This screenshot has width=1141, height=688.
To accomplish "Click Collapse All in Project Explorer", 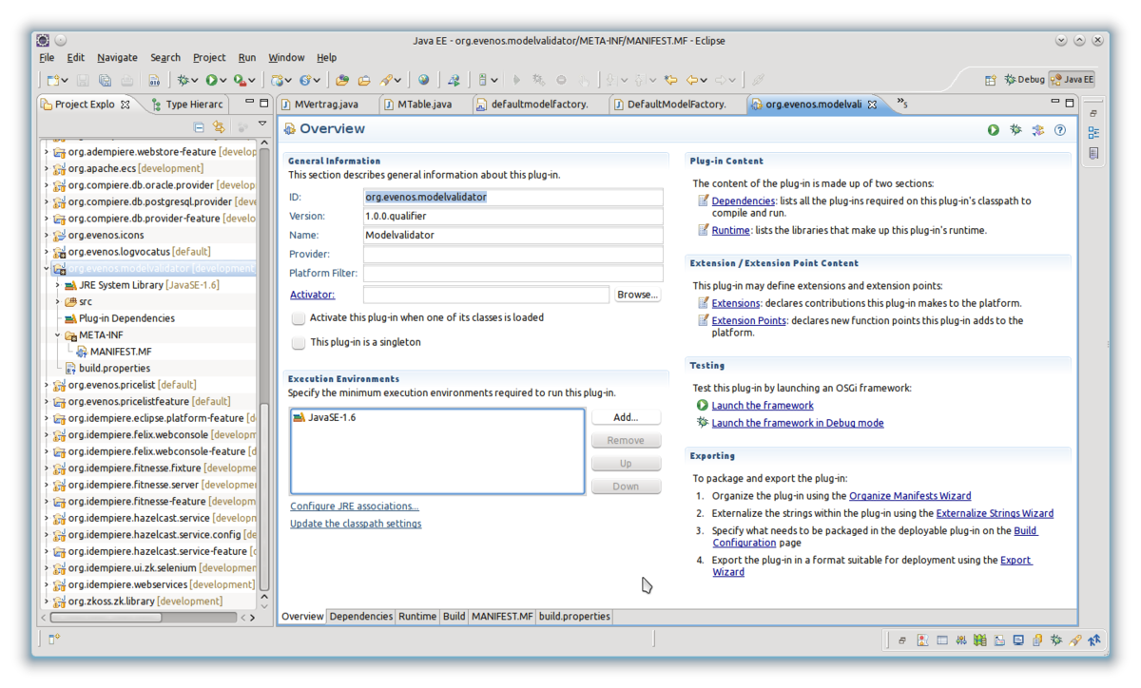I will coord(199,127).
